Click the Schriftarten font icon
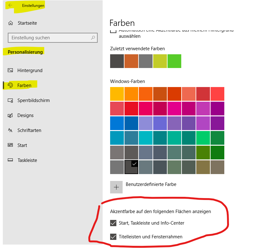The image size is (258, 248). tap(10, 130)
